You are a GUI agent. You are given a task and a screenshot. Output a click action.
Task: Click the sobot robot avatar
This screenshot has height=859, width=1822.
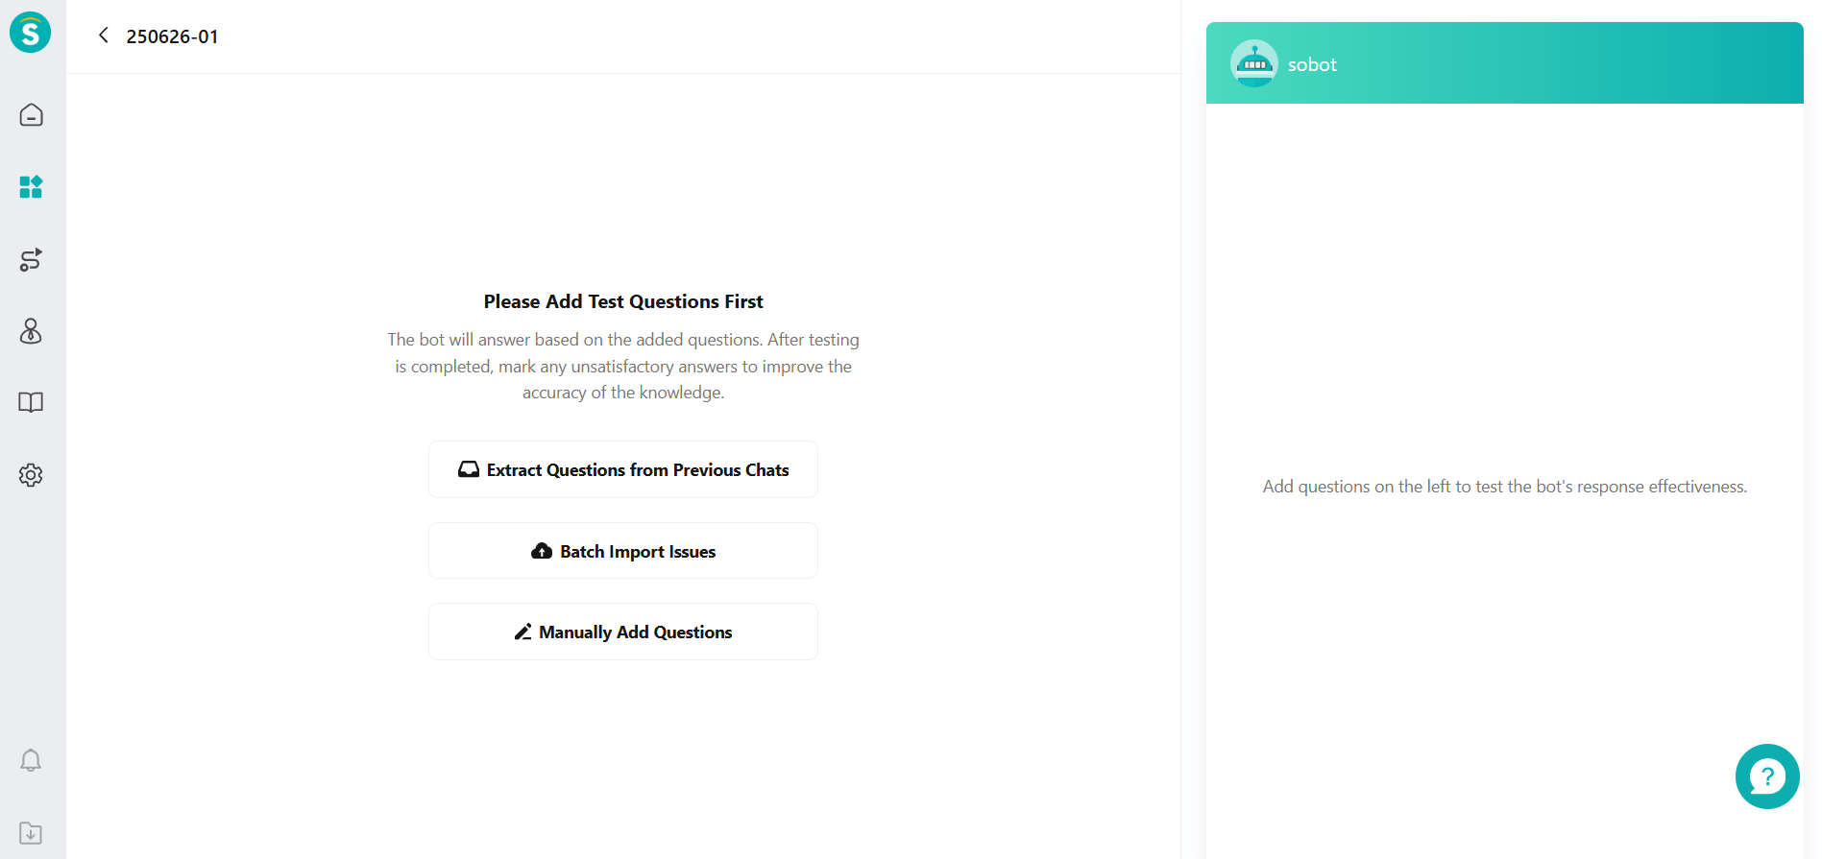click(x=1253, y=63)
